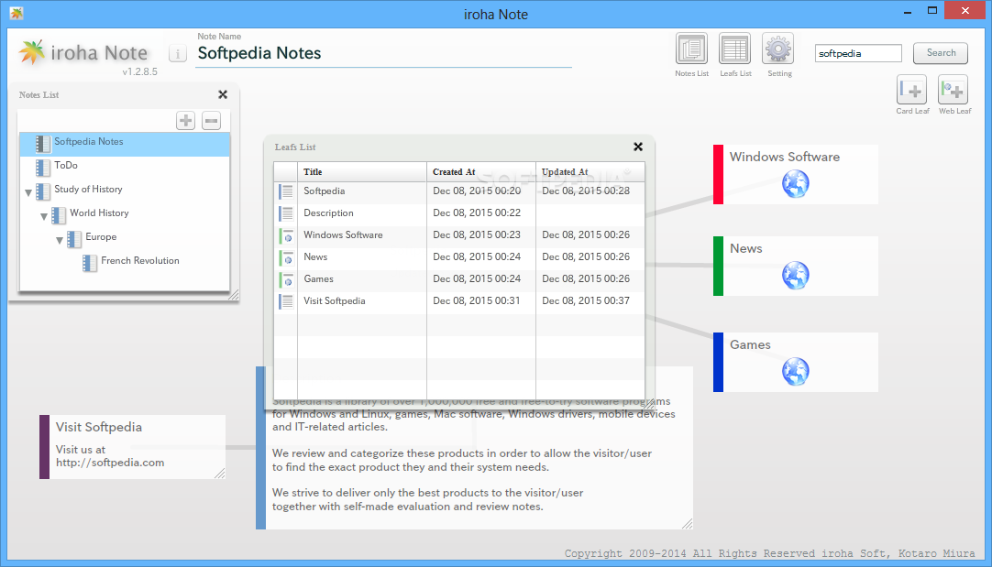This screenshot has height=567, width=992.
Task: Click notebook icon next to French Revolution
Action: coord(90,263)
